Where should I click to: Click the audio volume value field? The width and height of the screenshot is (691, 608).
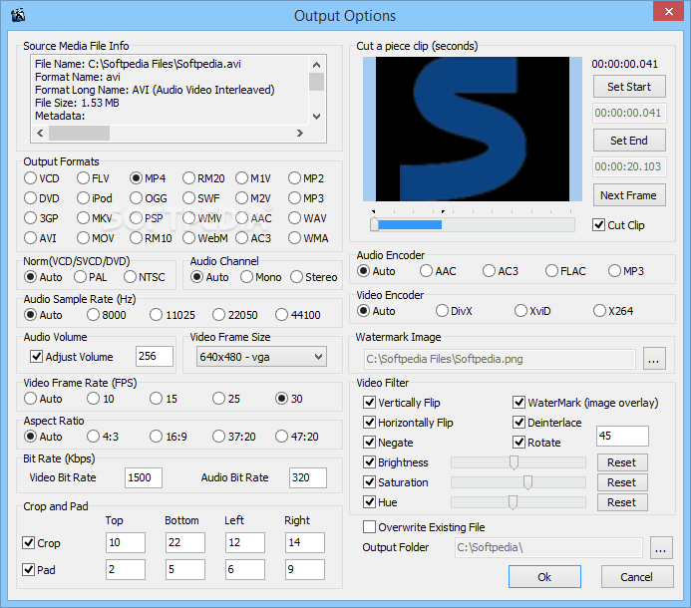(155, 356)
